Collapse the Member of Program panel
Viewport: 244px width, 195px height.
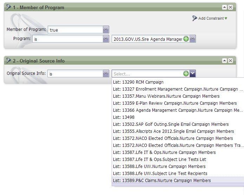coord(224,7)
